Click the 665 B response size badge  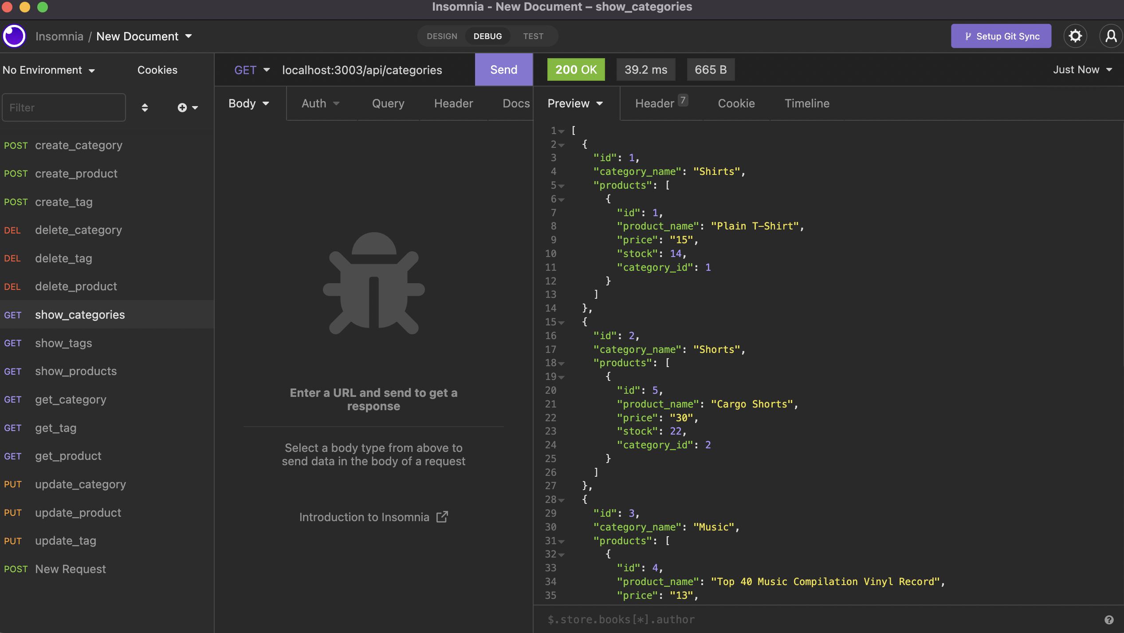point(711,70)
